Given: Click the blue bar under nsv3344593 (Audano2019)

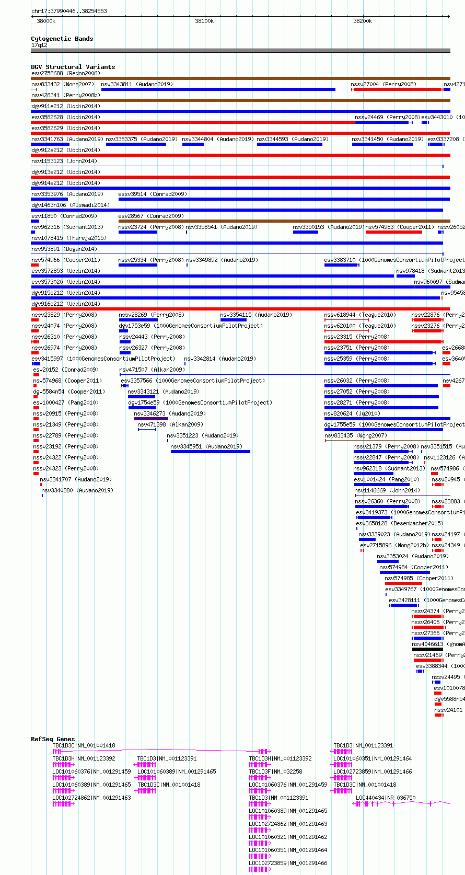Looking at the screenshot, I should (x=289, y=144).
